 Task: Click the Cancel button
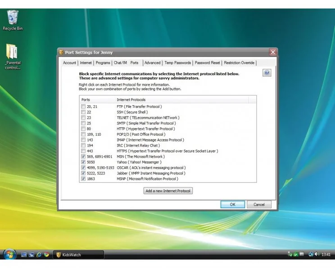(259, 205)
